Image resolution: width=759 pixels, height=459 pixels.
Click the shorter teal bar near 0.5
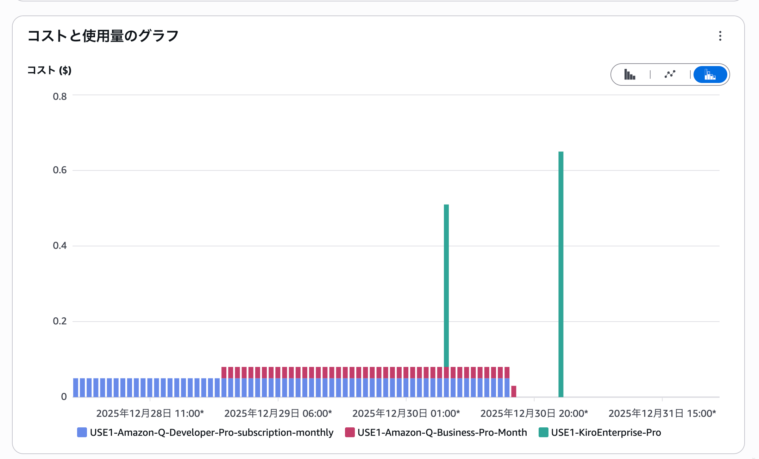[x=446, y=285]
